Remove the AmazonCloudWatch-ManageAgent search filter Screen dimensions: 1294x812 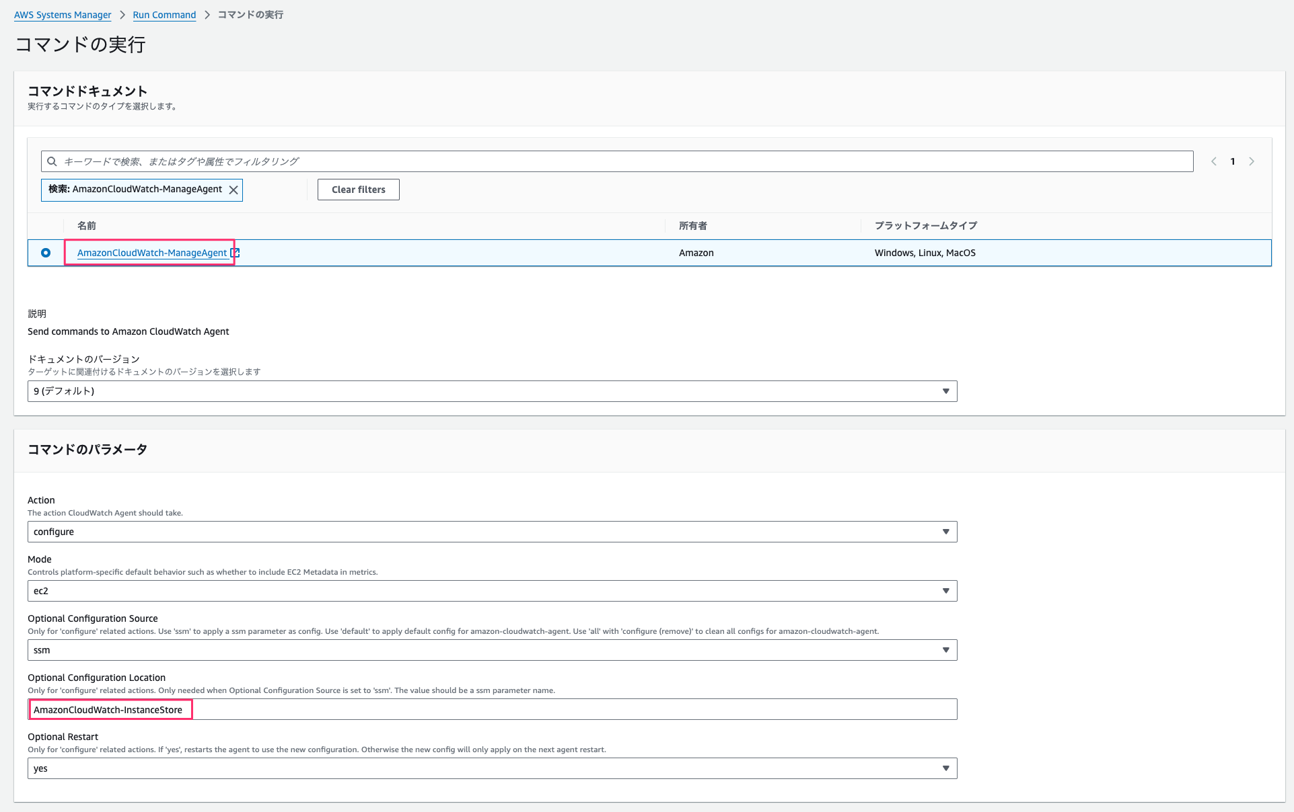pos(233,190)
